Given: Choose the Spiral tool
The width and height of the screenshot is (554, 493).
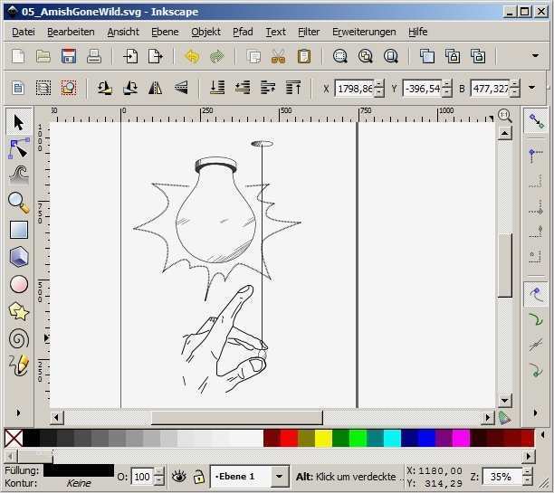Looking at the screenshot, I should (x=18, y=338).
